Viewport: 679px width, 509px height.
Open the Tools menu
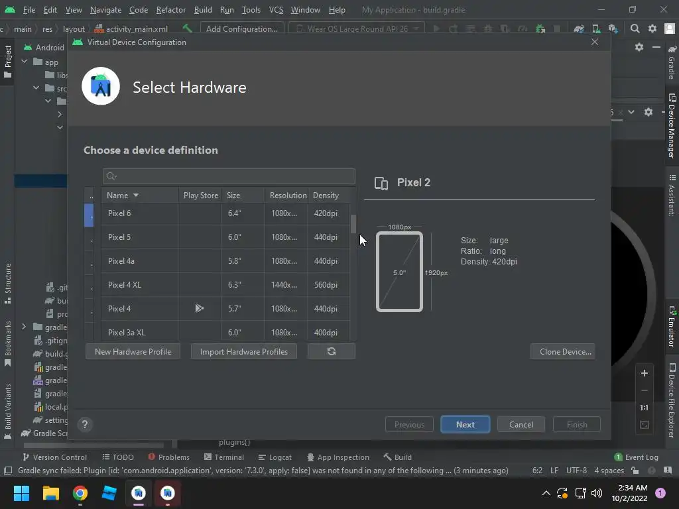251,9
